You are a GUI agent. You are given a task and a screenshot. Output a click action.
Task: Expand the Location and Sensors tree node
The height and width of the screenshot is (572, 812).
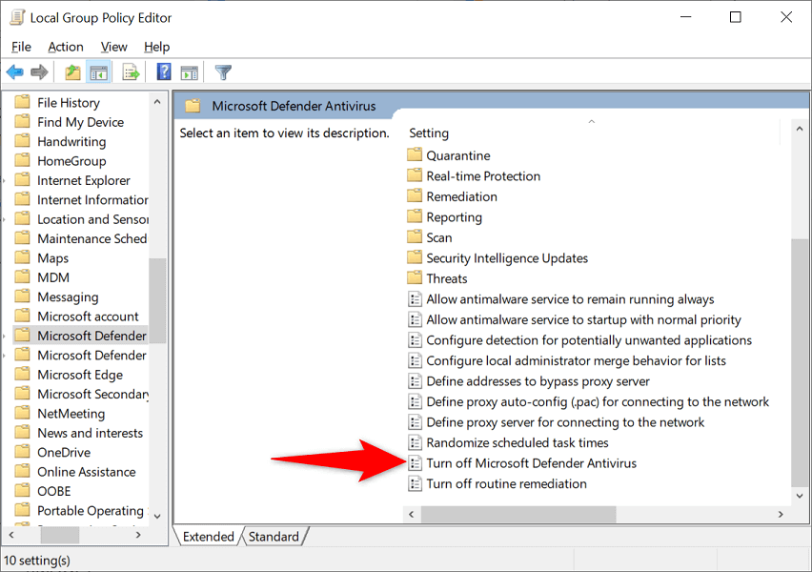pos(4,219)
